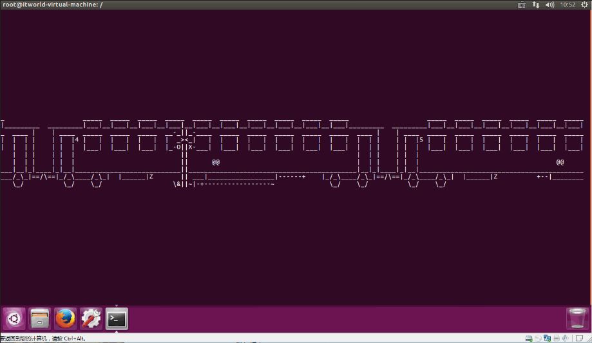Toggle the VMware printer device icon

(x=556, y=338)
